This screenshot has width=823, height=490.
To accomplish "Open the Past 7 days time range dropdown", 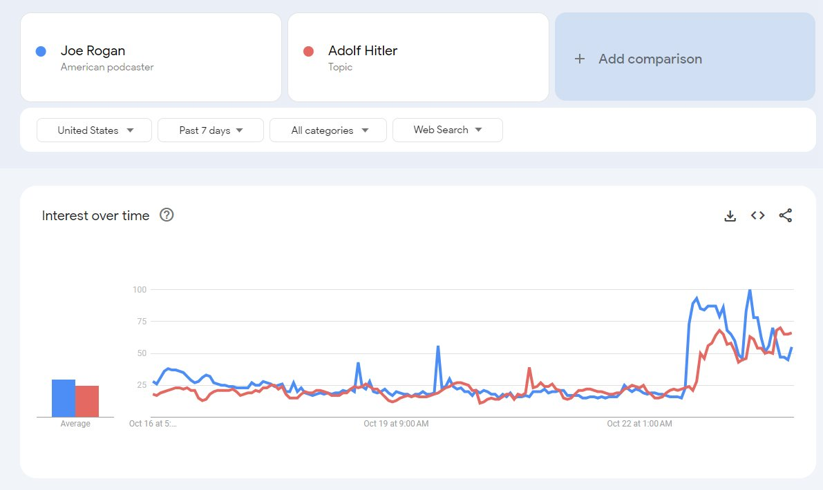I will (x=211, y=130).
